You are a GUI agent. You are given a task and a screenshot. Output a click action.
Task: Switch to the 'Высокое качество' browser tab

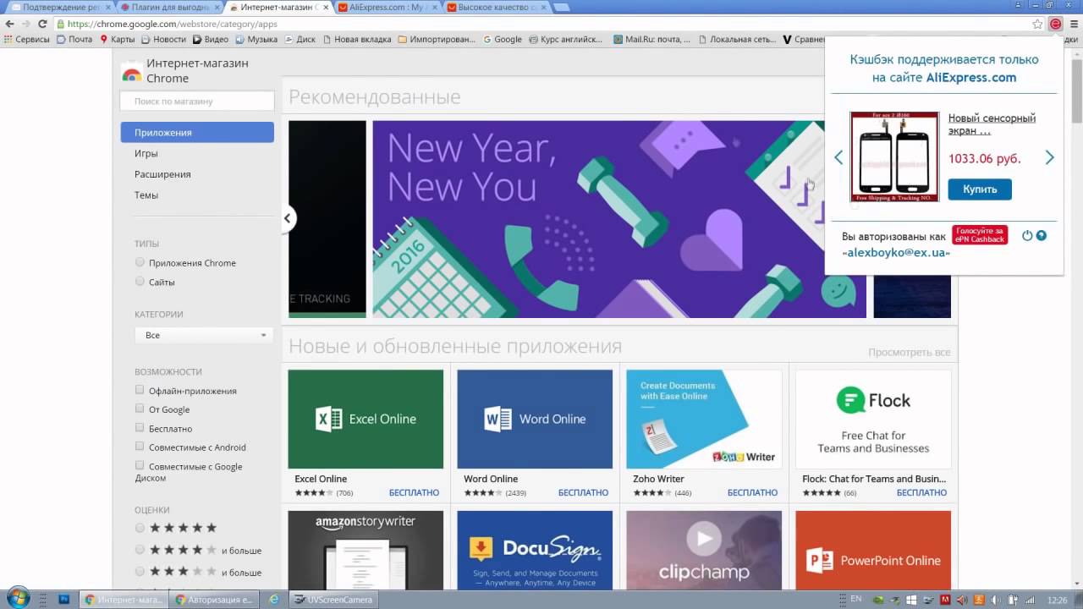[x=498, y=7]
